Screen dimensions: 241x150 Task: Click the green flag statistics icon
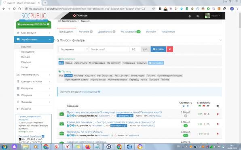199,106
